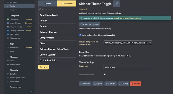Screen dimensions: 173x94
Task: Expand the More sidebar menu
Action: [x=12, y=10]
